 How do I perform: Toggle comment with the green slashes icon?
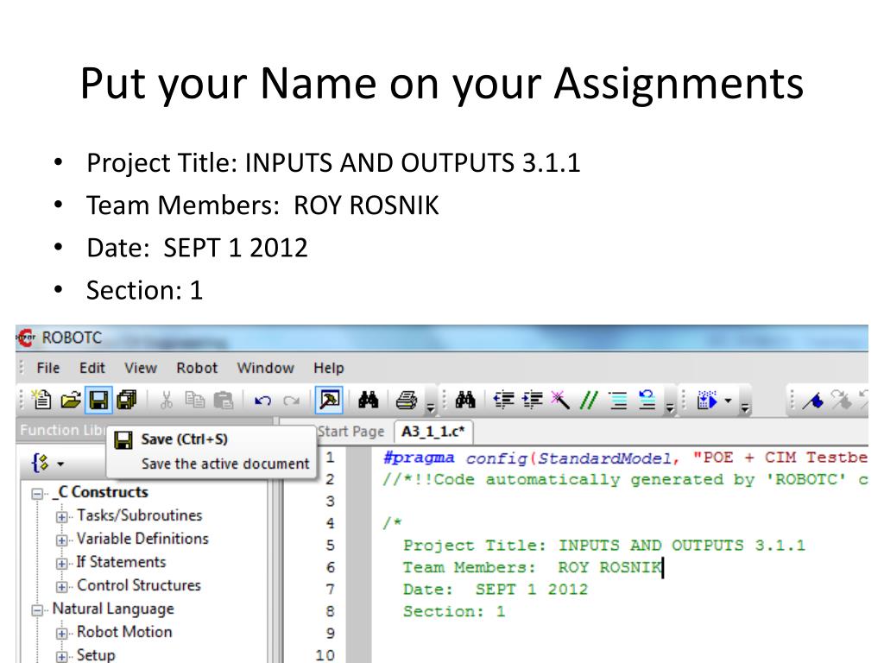click(x=589, y=401)
